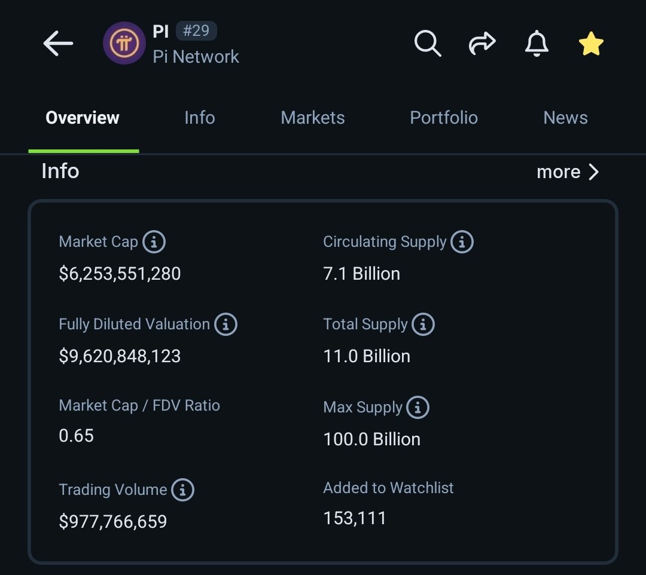View the Max Supply info details
This screenshot has width=646, height=575.
(x=419, y=407)
